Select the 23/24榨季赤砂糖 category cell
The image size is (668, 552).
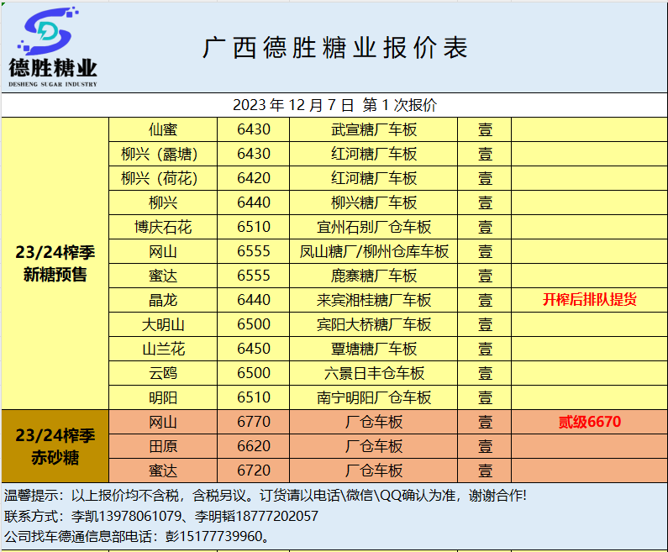coord(55,446)
